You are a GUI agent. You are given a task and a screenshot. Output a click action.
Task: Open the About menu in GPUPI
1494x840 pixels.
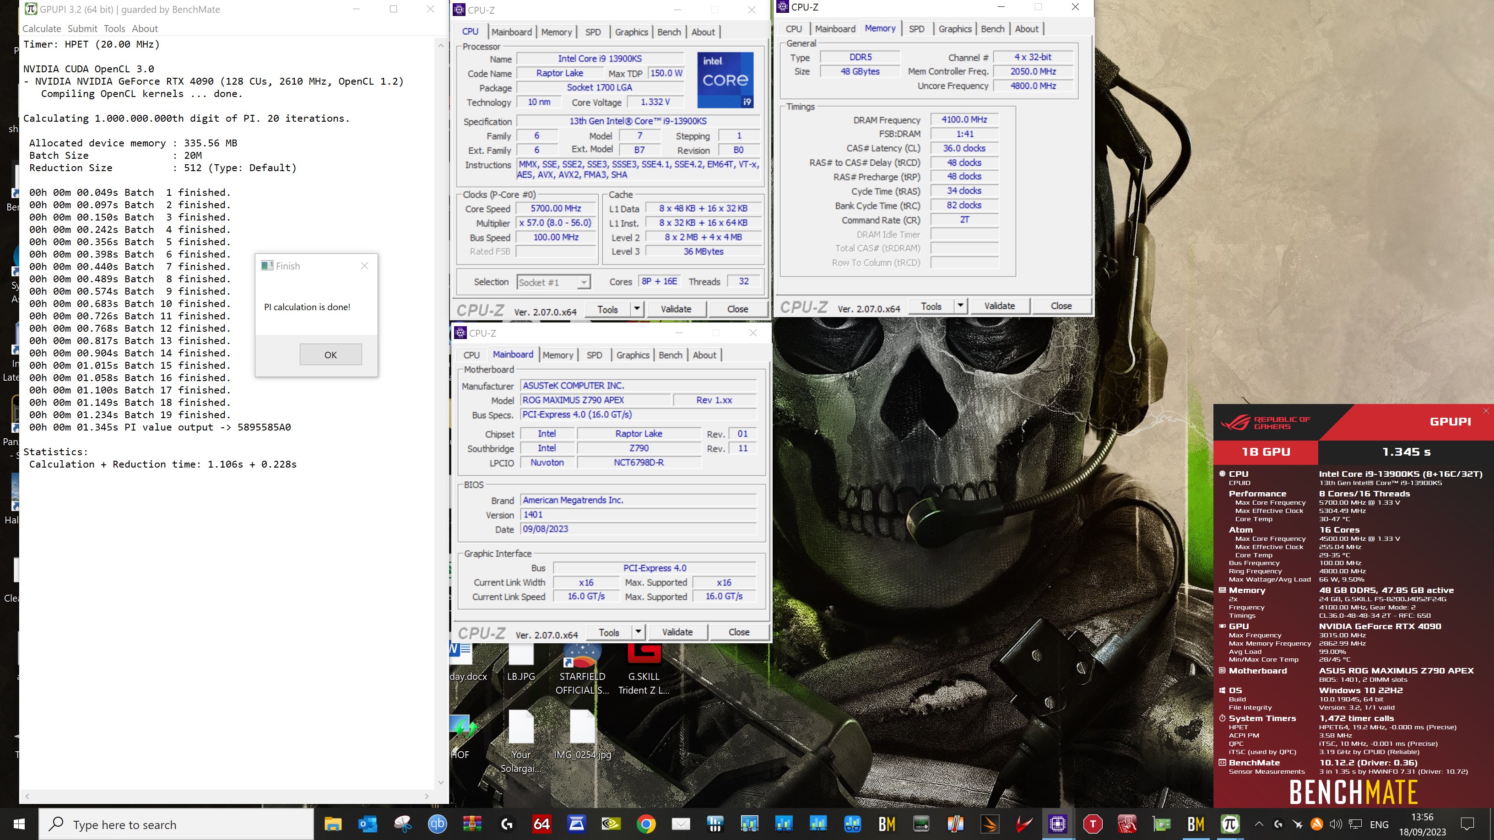[x=145, y=28]
